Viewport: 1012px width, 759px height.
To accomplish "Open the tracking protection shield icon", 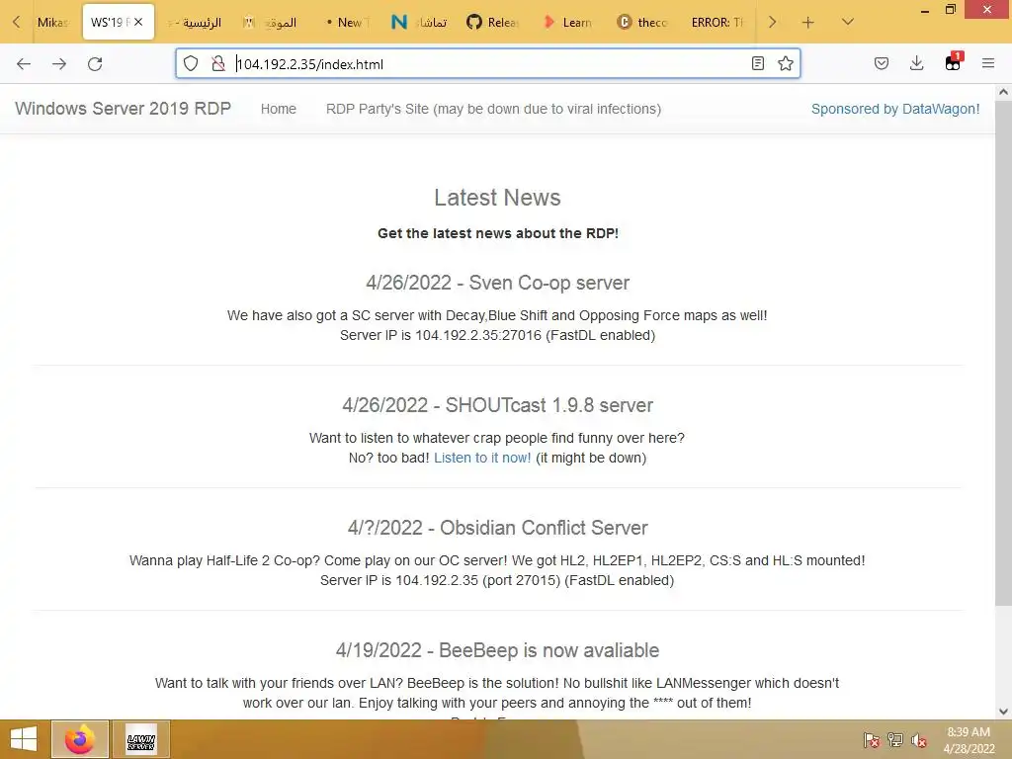I will (191, 63).
